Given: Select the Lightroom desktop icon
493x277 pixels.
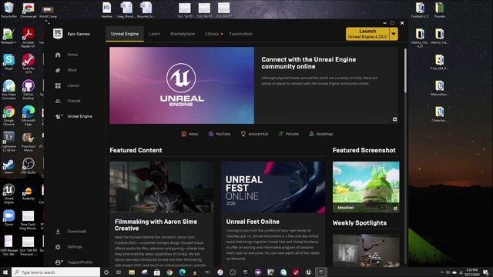Looking at the screenshot, I should click(x=8, y=142).
